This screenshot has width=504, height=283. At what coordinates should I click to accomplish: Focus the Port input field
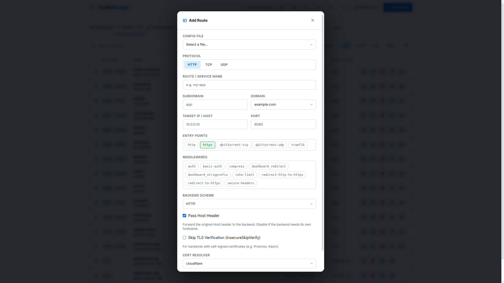click(283, 124)
